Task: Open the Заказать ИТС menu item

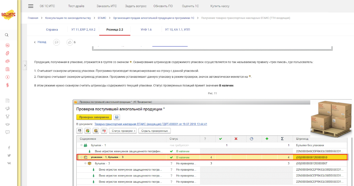Action: [107, 6]
